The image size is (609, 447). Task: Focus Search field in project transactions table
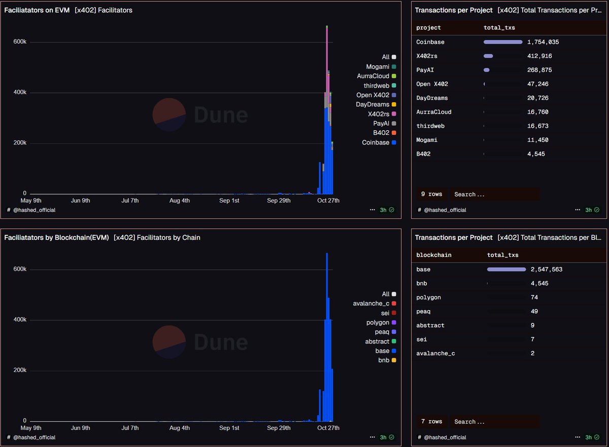494,194
